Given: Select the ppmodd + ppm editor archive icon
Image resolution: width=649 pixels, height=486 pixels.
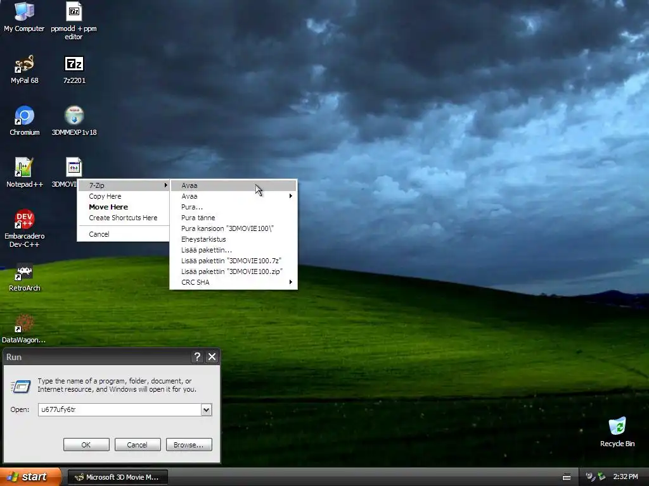Looking at the screenshot, I should pos(74,21).
